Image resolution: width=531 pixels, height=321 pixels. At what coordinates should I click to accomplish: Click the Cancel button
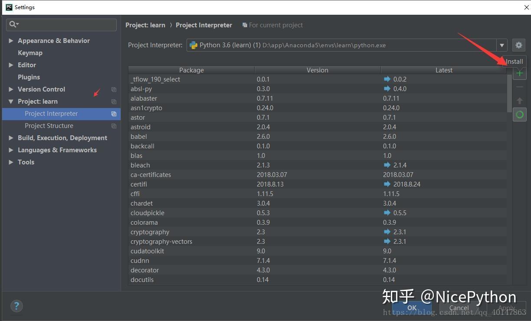458,308
